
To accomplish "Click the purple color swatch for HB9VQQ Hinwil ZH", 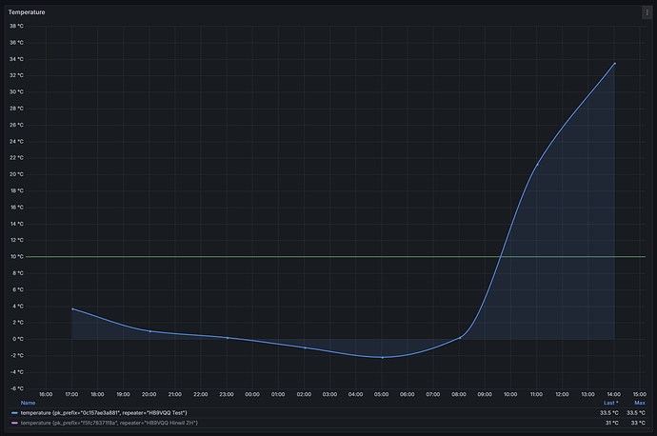I will tap(13, 422).
